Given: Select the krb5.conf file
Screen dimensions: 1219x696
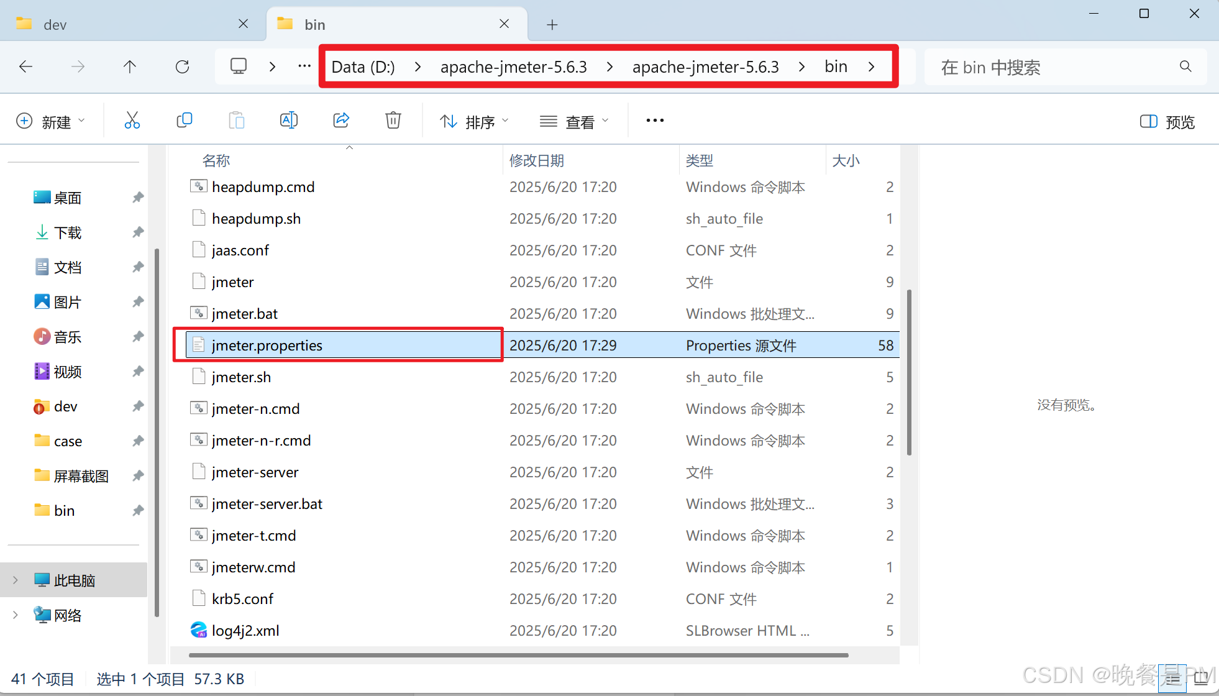Looking at the screenshot, I should pyautogui.click(x=542, y=598).
